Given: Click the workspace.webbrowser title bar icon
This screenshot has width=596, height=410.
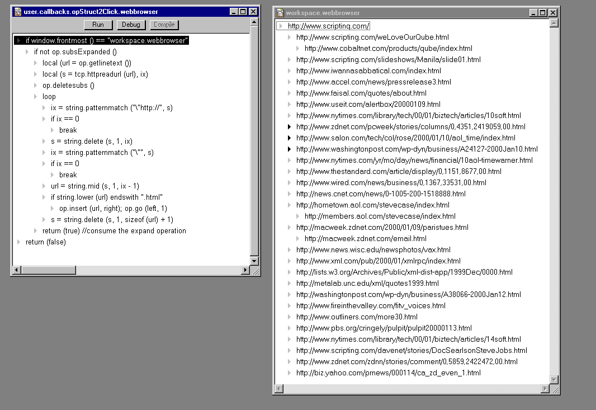Looking at the screenshot, I should [x=280, y=12].
